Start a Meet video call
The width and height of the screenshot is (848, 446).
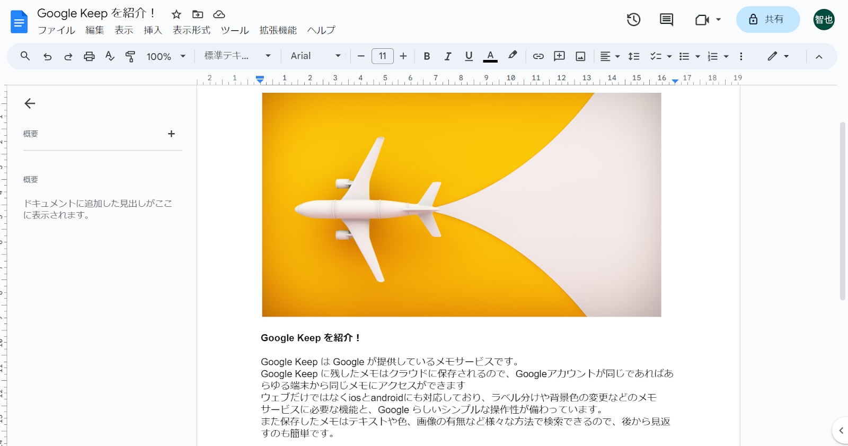point(702,20)
